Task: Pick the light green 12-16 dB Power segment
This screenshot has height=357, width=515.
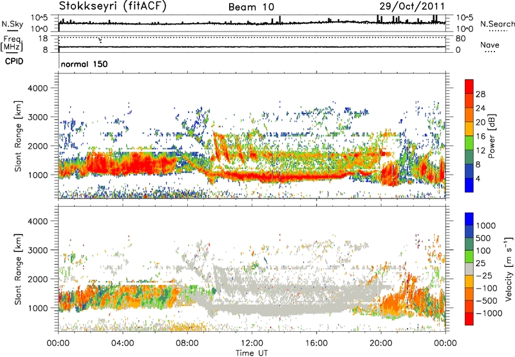Action: [469, 144]
